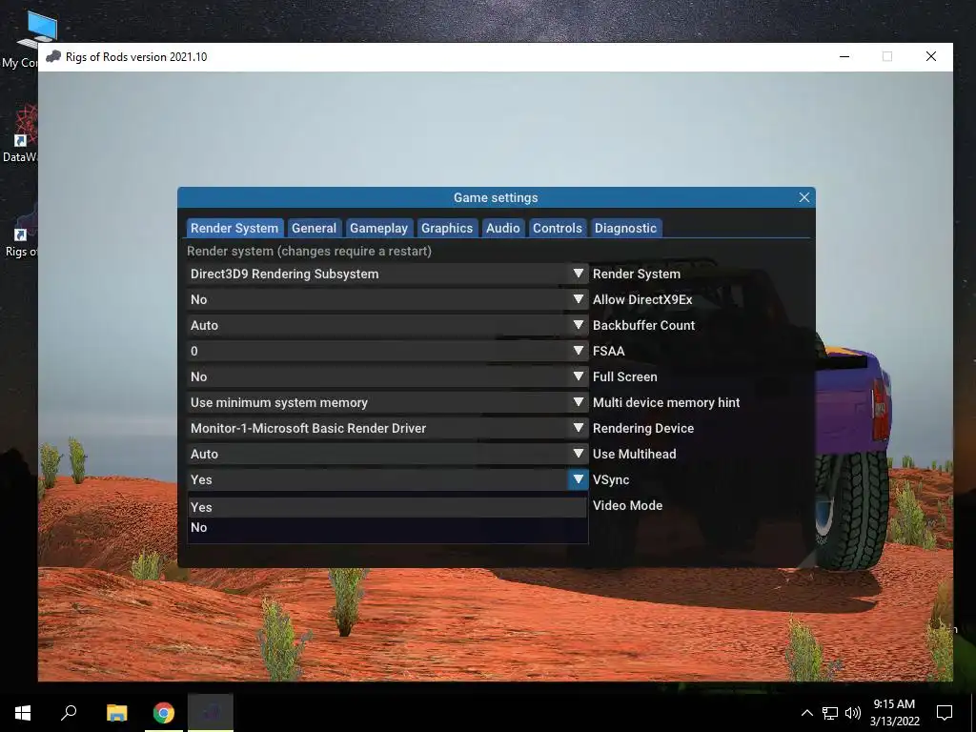Screen dimensions: 976x732
Task: Open the Gameplay settings tab
Action: point(378,228)
